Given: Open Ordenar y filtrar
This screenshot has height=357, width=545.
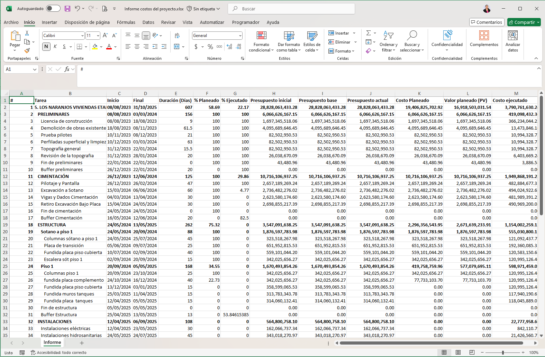Looking at the screenshot, I should (388, 41).
